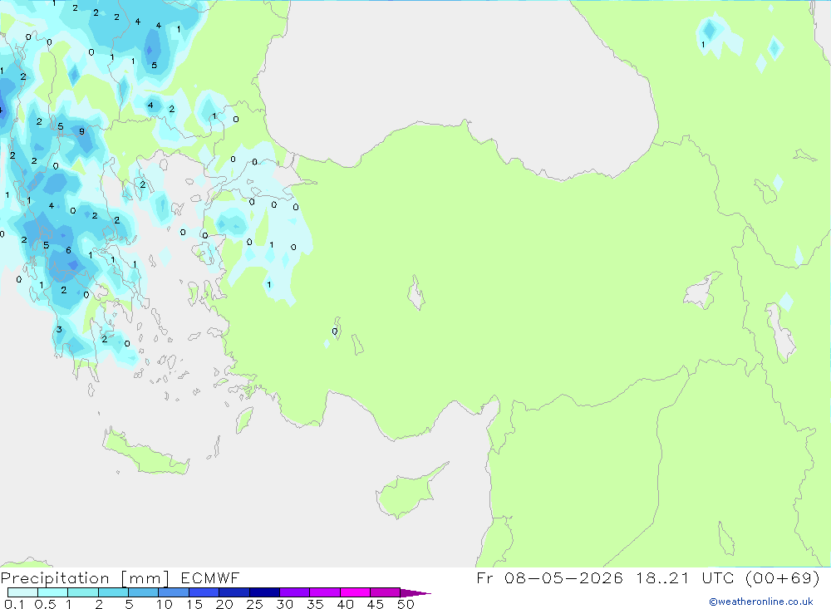The width and height of the screenshot is (831, 609).
Task: Click the '45' legend label
Action: click(376, 604)
